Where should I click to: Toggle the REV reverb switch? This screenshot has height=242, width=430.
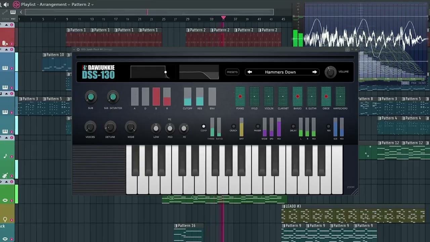click(x=329, y=126)
